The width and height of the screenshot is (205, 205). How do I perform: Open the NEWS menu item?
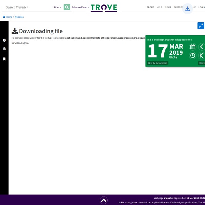click(168, 7)
